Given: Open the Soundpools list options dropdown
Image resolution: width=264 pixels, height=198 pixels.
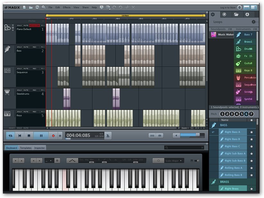Looking at the screenshot, I should coord(230,29).
